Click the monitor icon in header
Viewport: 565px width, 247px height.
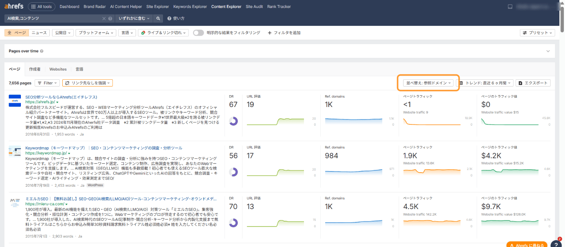(x=510, y=7)
